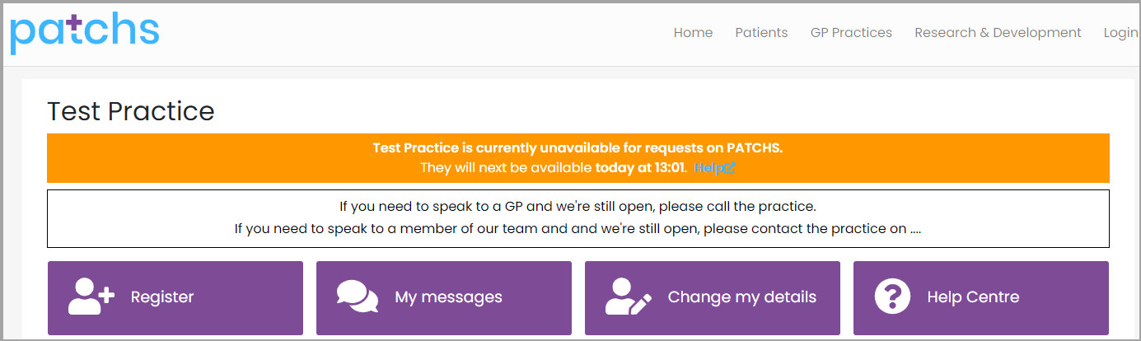Click the external link icon beside Help

730,168
